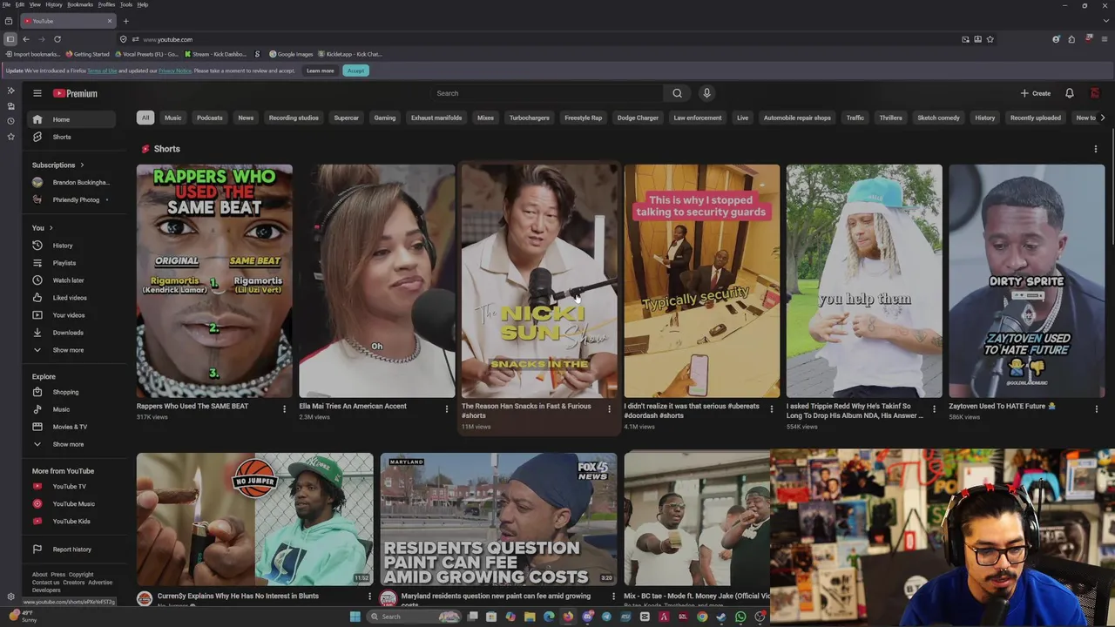The height and width of the screenshot is (627, 1115).
Task: Expand Subscriptions section chevron
Action: click(82, 165)
